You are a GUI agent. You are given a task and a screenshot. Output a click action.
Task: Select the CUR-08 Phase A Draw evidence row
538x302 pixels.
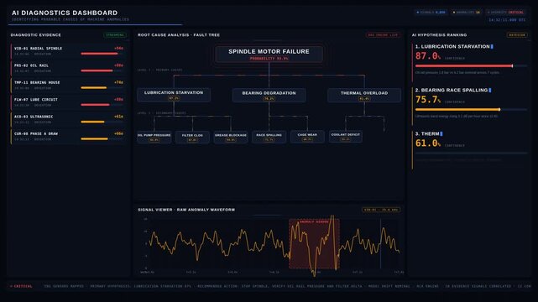[68, 137]
